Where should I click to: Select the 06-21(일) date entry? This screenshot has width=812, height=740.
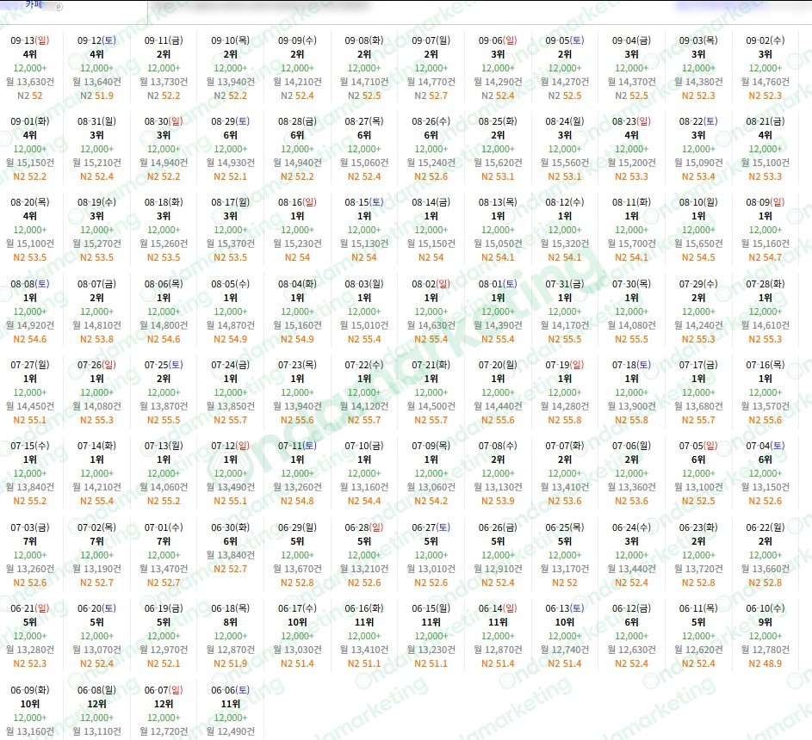pos(30,608)
